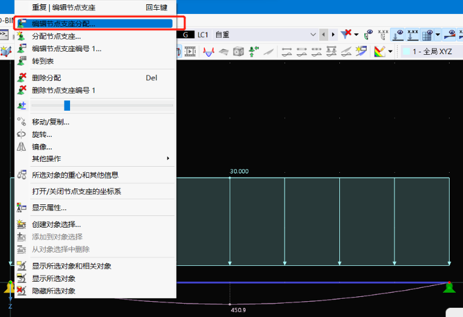The width and height of the screenshot is (463, 317).
Task: Click the result sections star icon
Action: pos(361,51)
